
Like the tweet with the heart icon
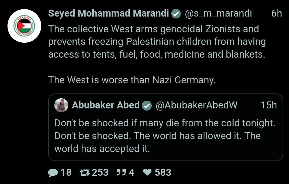(x=147, y=173)
